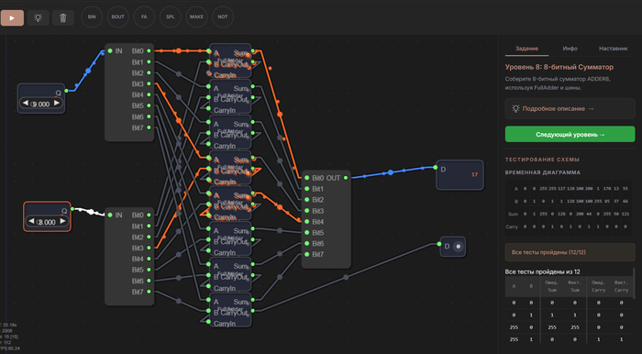
Task: Click the Ожид. Sum column header
Action: click(552, 286)
